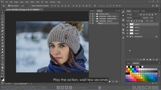Select the Pen tool

click(2, 55)
